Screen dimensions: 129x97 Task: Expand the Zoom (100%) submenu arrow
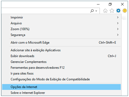(x=118, y=29)
